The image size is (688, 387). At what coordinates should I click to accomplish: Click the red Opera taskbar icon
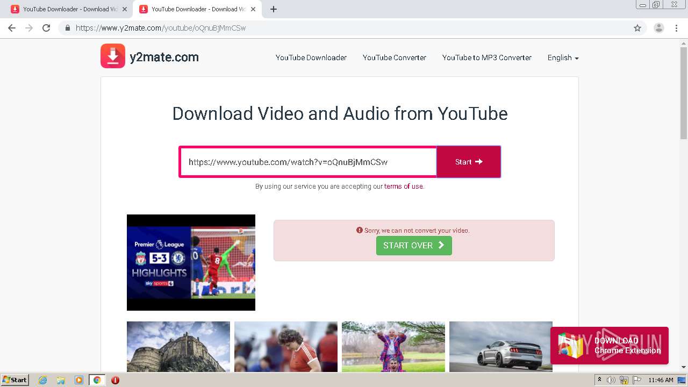[115, 380]
